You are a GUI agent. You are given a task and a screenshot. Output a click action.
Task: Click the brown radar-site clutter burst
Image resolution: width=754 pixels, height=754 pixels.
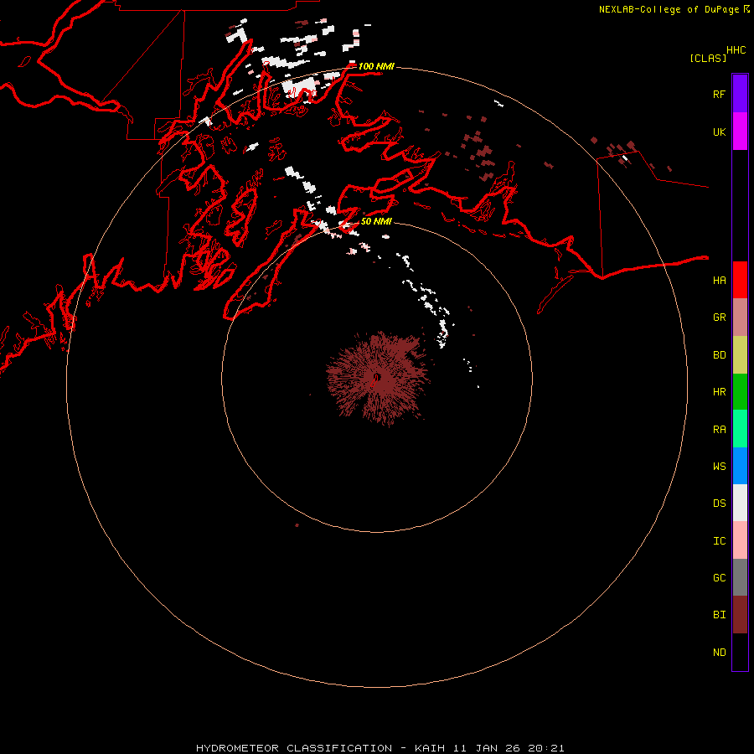pos(376,378)
